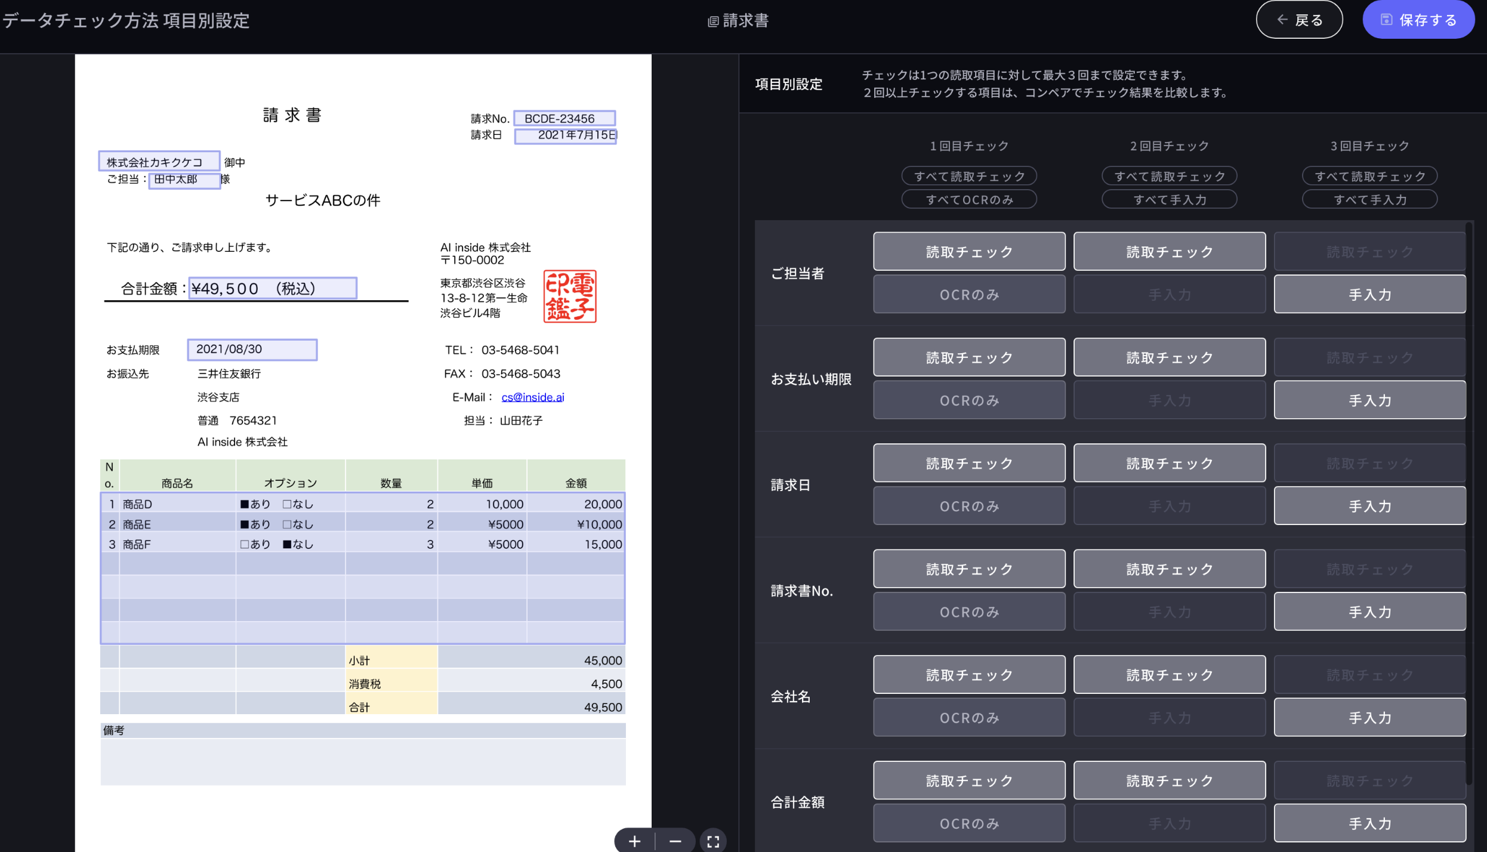Screen dimensions: 1487x852
Task: Click the 2021/08/30 payment deadline field
Action: click(252, 350)
